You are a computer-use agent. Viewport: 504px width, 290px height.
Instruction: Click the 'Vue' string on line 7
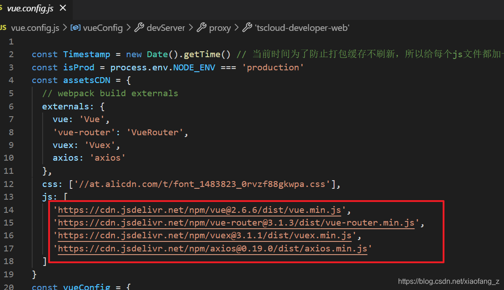(92, 119)
